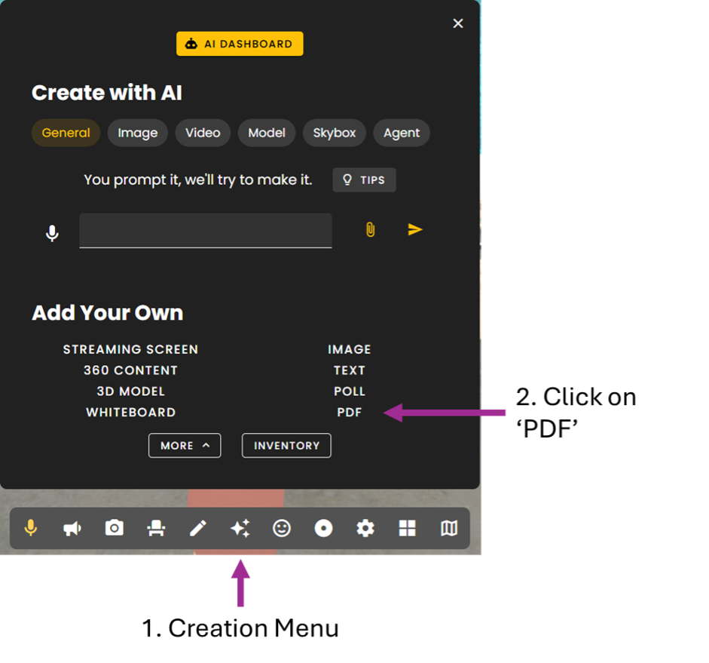Open the Tips button
Viewport: 709px width, 663px height.
tap(365, 180)
